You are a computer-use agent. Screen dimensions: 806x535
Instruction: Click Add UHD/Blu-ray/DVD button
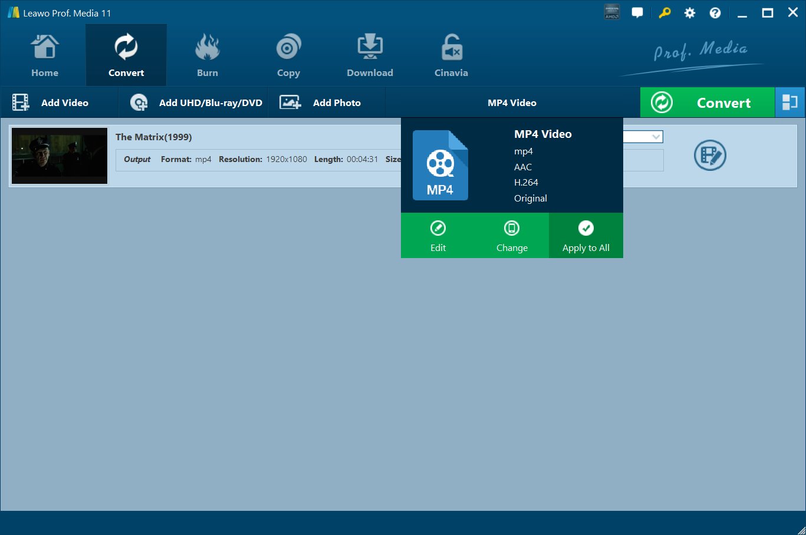tap(196, 103)
